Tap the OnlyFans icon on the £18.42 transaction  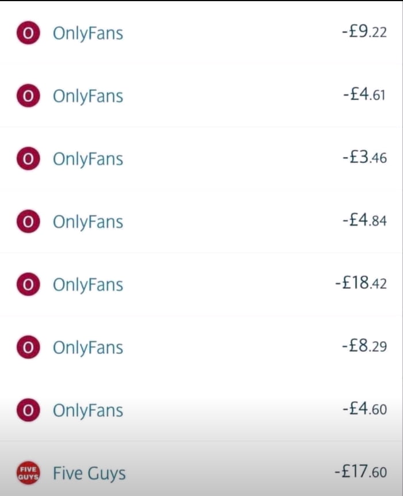click(x=28, y=284)
